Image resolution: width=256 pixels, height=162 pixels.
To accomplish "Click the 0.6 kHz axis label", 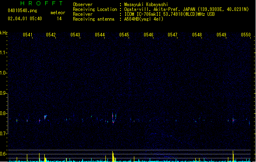I will point(4,154).
